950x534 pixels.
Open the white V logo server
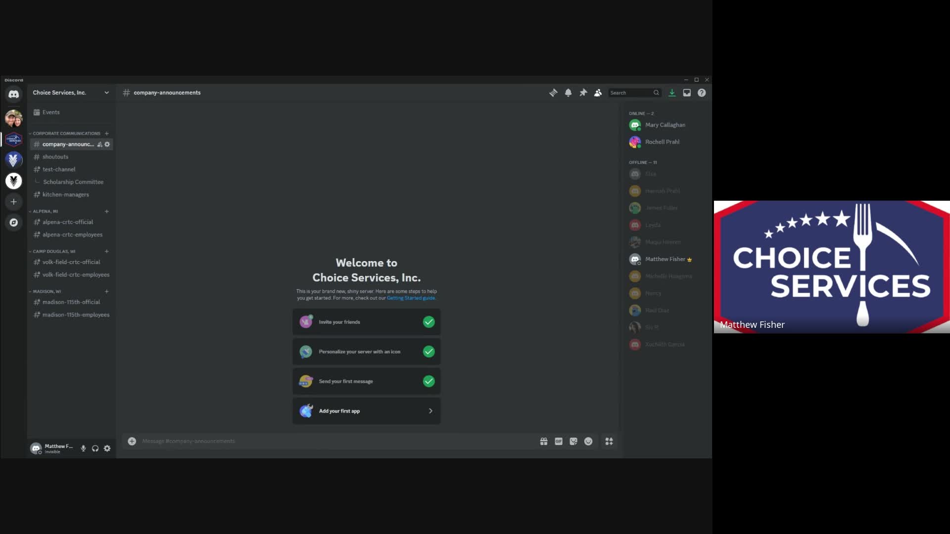14,181
